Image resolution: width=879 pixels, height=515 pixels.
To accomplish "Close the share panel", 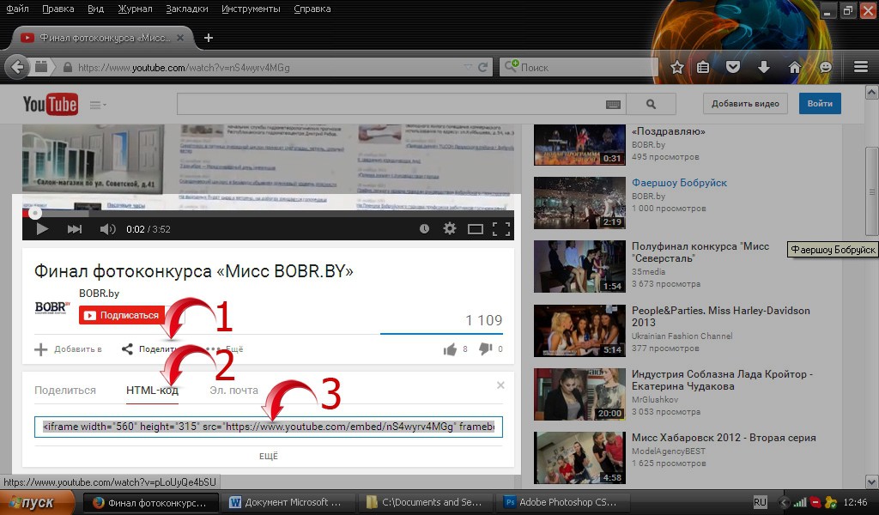I will coord(500,385).
